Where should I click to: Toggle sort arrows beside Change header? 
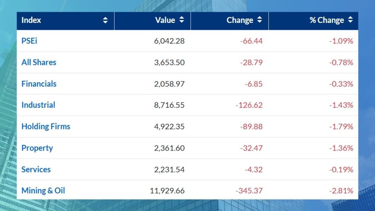tap(259, 20)
